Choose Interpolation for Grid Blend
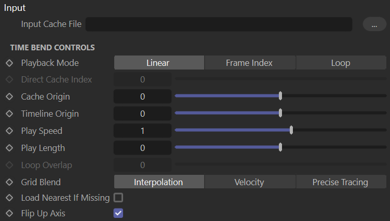 (159, 182)
